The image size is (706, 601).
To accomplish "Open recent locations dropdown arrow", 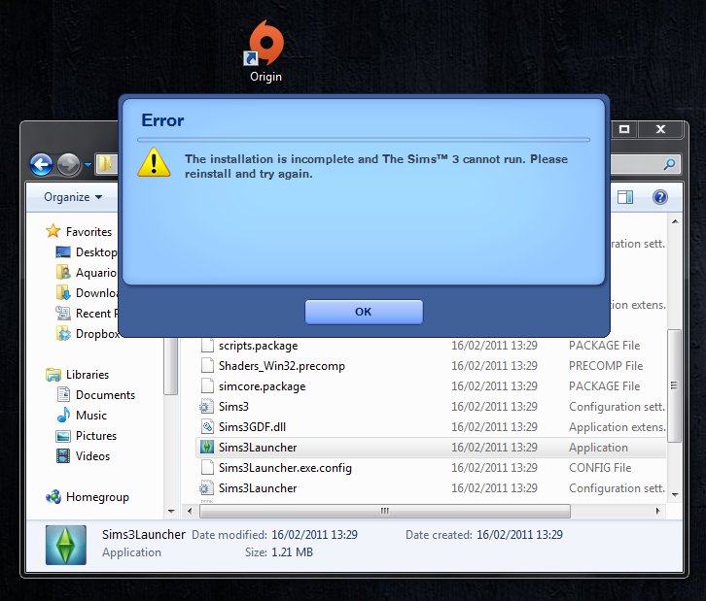I will point(88,165).
